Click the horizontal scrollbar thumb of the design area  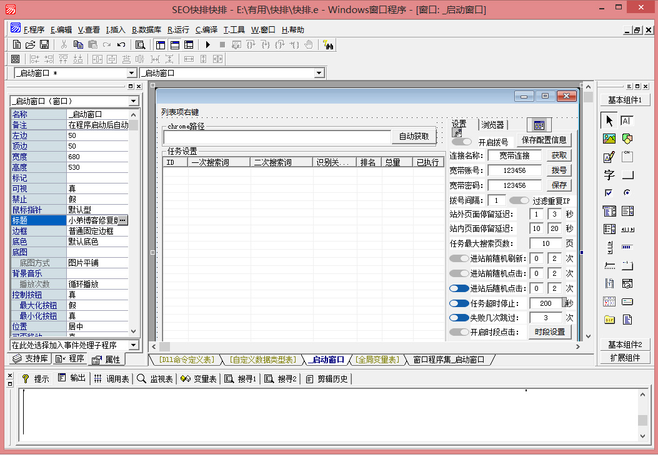(x=164, y=346)
